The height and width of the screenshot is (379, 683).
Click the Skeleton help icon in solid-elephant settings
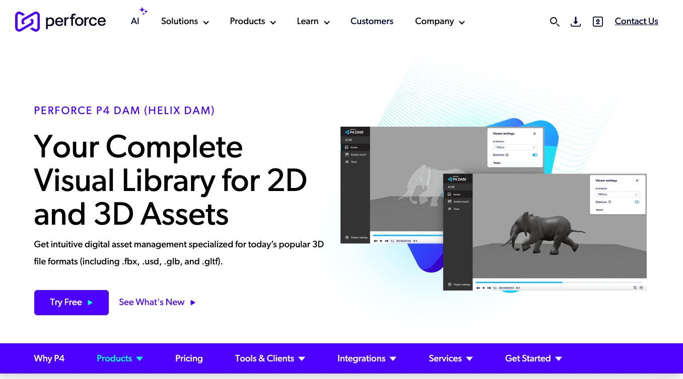tap(609, 202)
